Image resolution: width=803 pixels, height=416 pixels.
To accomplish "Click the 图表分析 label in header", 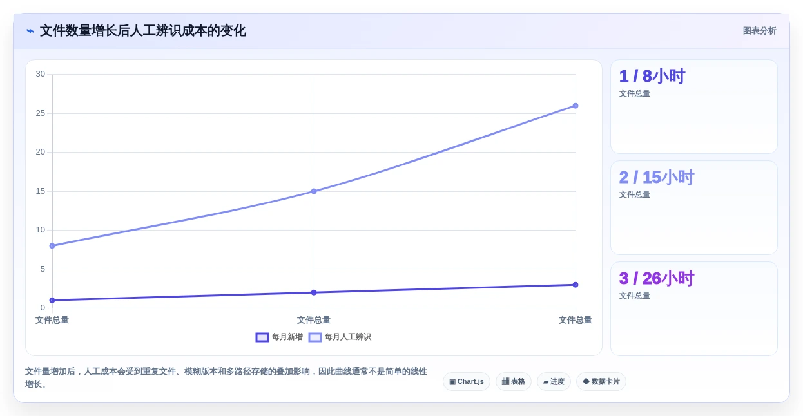I will [x=759, y=31].
